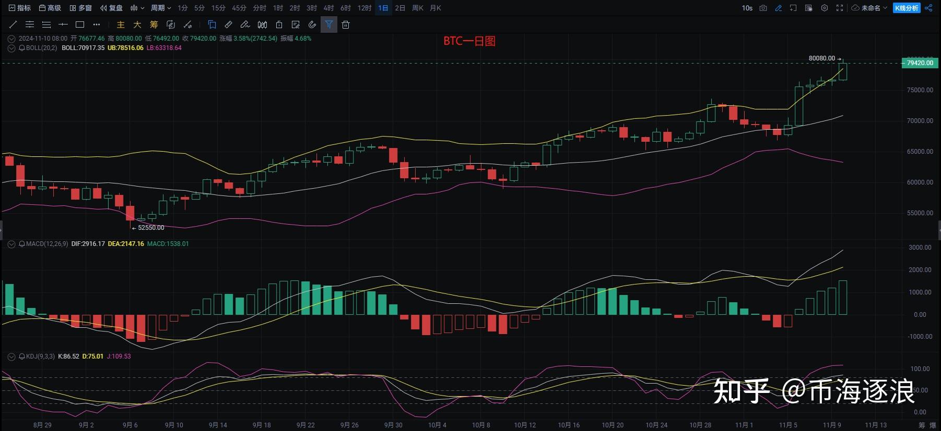Click the share icon at top right
The width and height of the screenshot is (941, 431).
click(x=928, y=8)
